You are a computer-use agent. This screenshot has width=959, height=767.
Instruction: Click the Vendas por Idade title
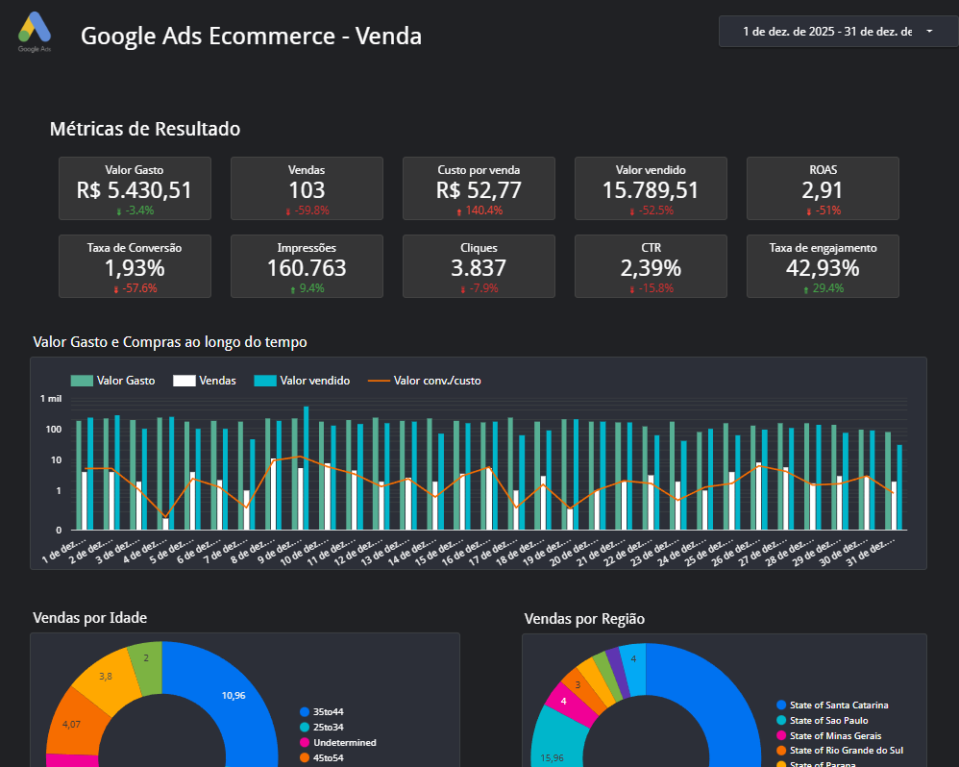[90, 618]
